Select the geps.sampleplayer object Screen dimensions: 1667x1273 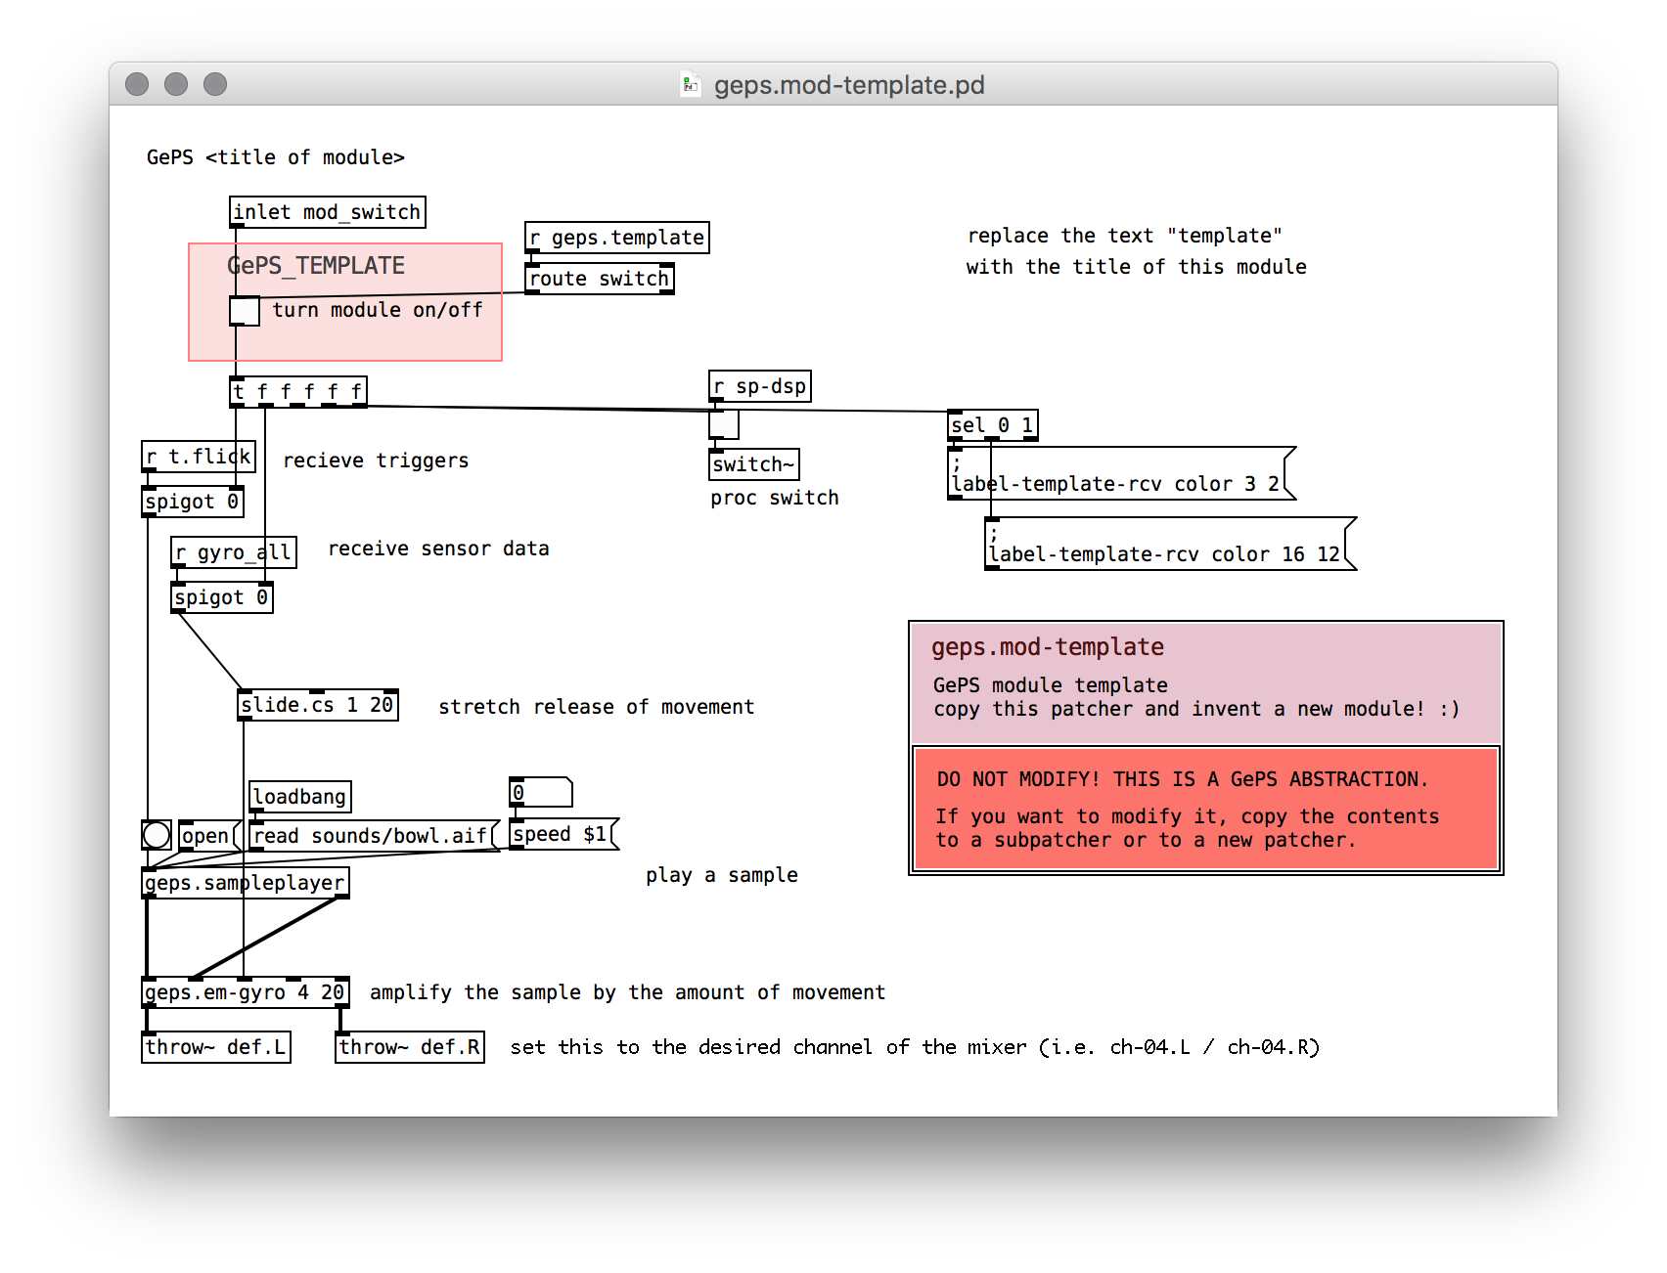(246, 883)
